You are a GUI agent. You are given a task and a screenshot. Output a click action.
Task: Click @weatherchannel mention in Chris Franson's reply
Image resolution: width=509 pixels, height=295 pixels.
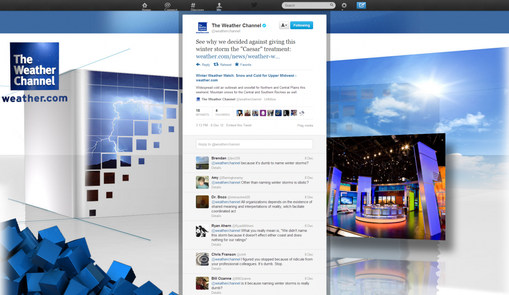(226, 259)
